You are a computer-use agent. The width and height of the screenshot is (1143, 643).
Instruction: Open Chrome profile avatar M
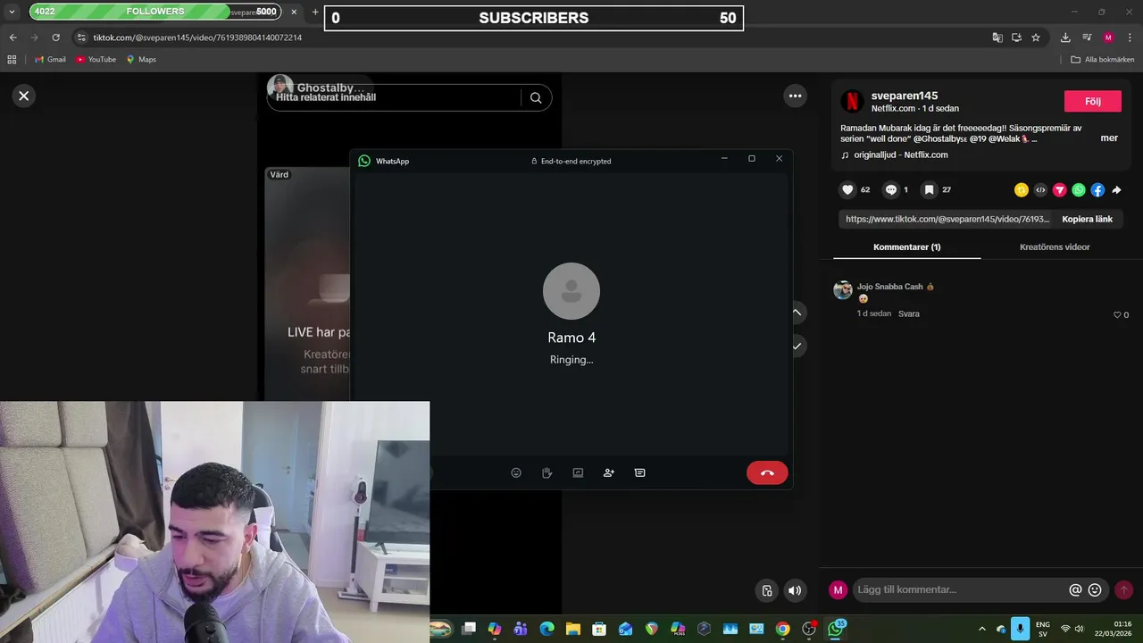click(1108, 38)
